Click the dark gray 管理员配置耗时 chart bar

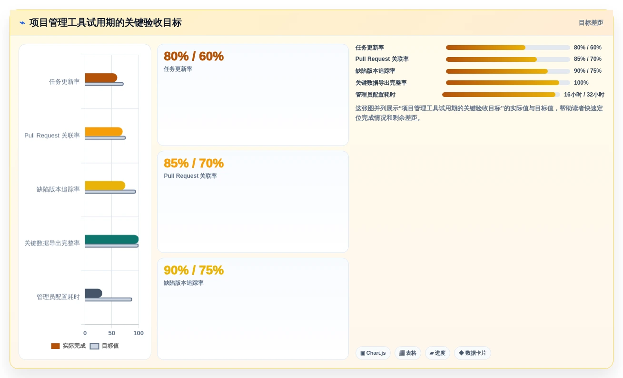pyautogui.click(x=94, y=293)
